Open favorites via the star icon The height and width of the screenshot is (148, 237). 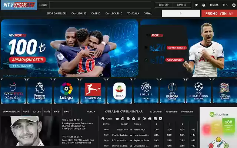[x=196, y=5]
